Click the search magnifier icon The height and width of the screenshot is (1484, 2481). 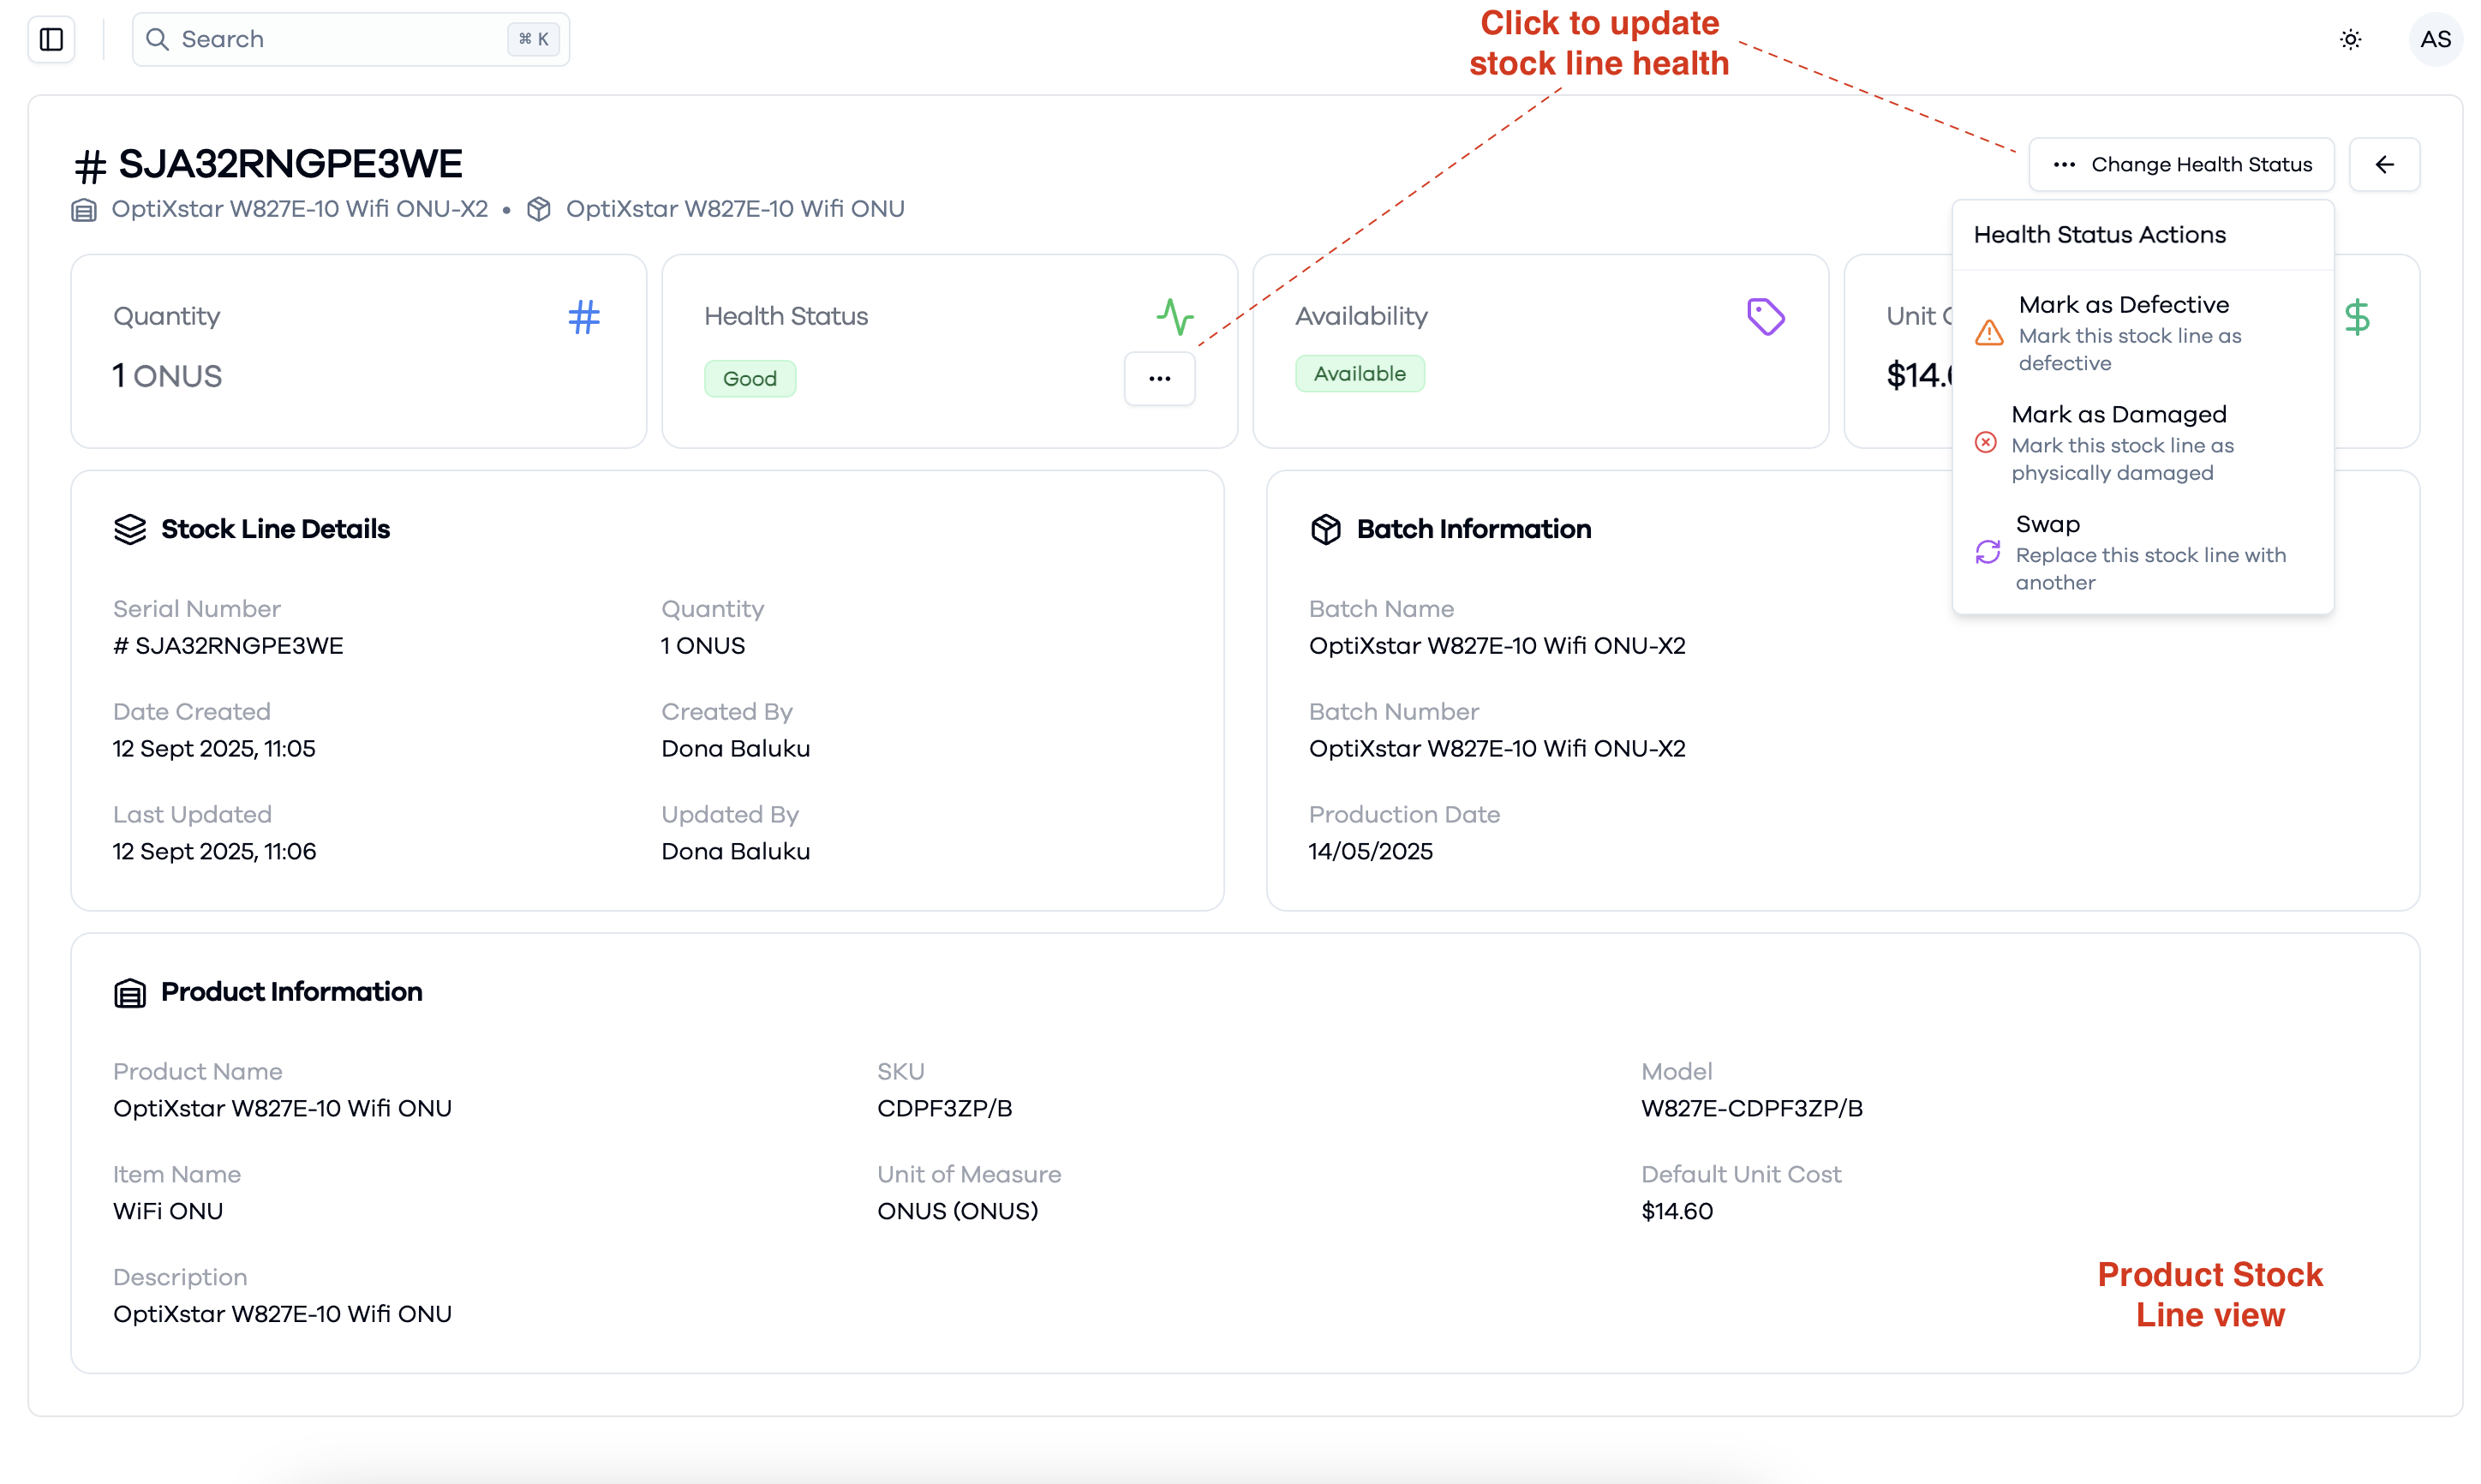pyautogui.click(x=157, y=39)
